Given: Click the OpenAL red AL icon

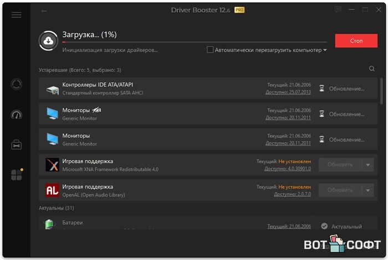Looking at the screenshot, I should (53, 190).
